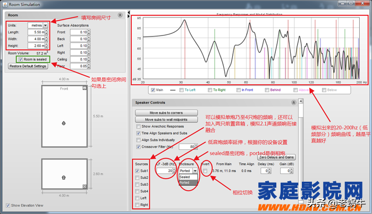This screenshot has height=214, width=372.
Task: Click the subwoofer icon in the top room view
Action: pyautogui.click(x=64, y=123)
